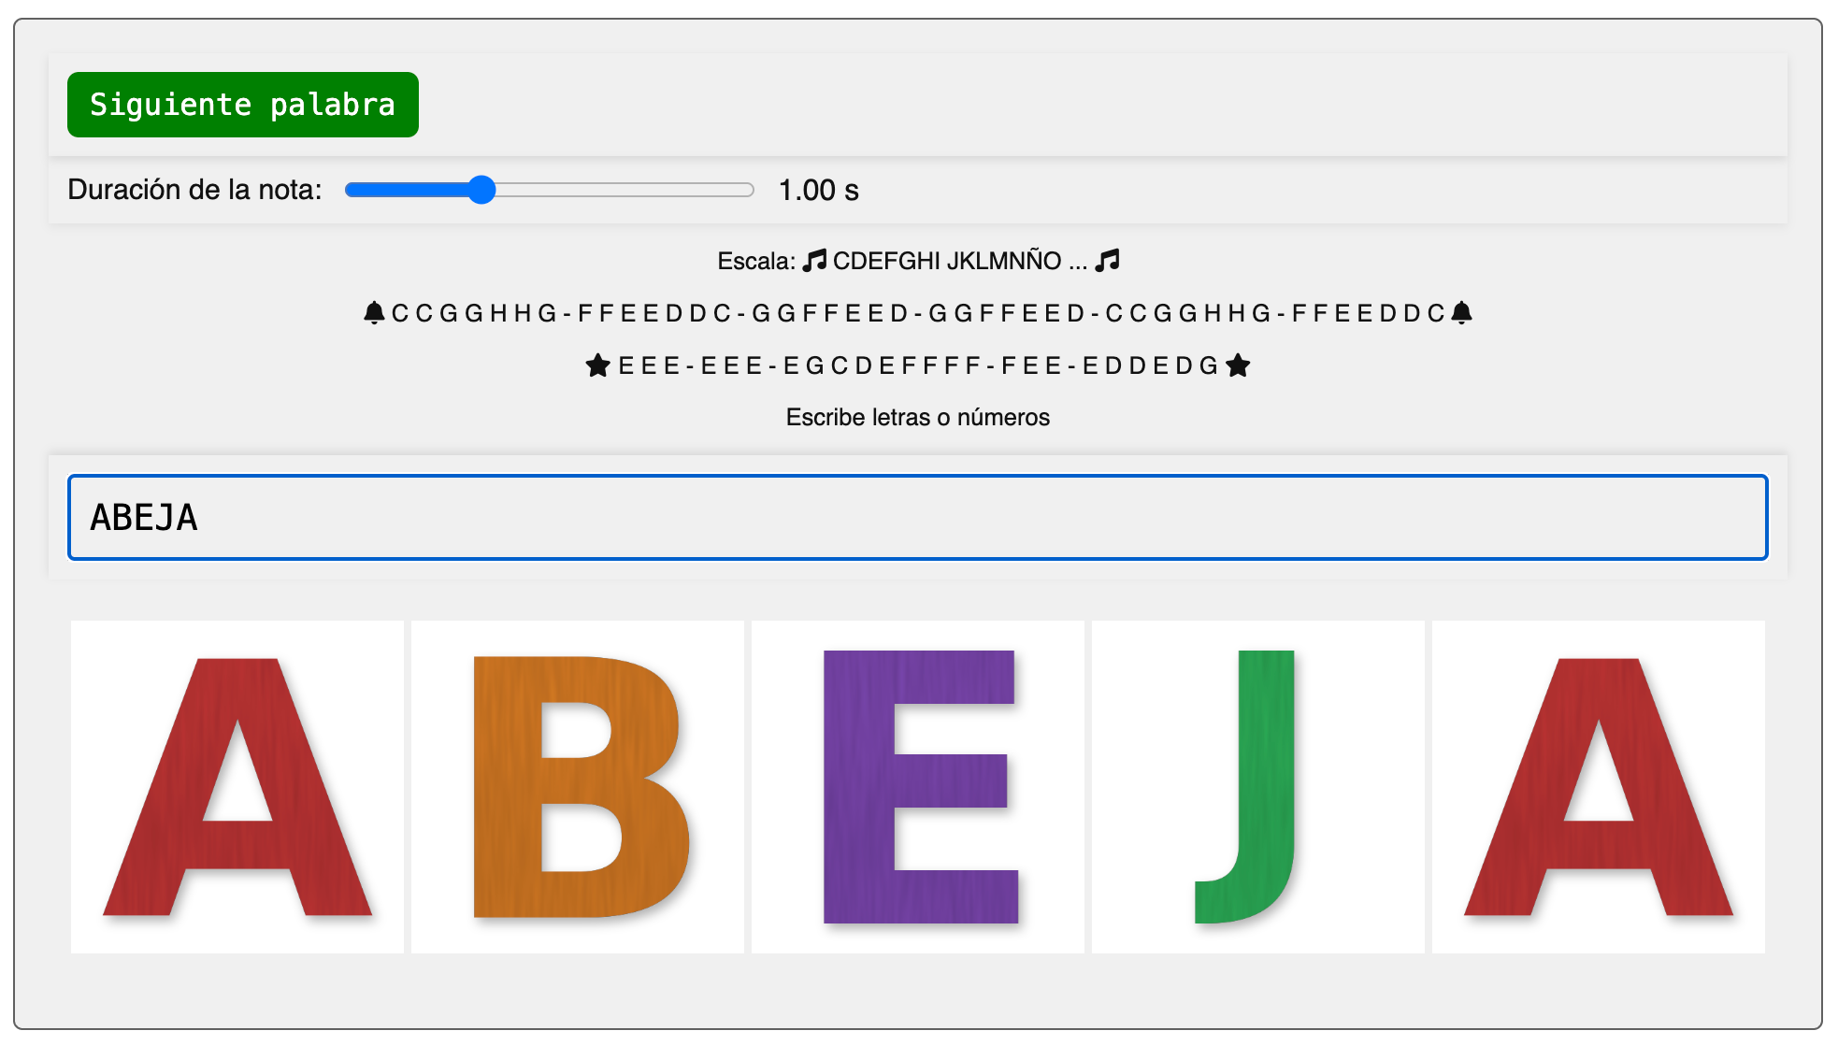Image resolution: width=1838 pixels, height=1045 pixels.
Task: Click the music note icon before CDEFGHI
Action: [x=815, y=260]
